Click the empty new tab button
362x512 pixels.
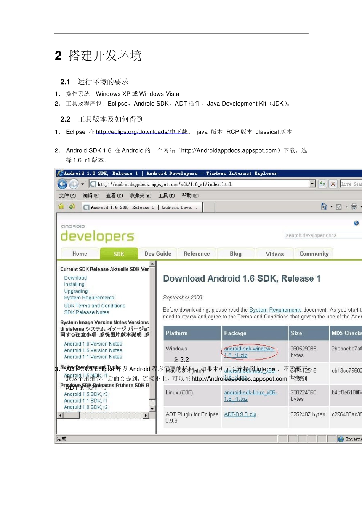[x=209, y=207]
